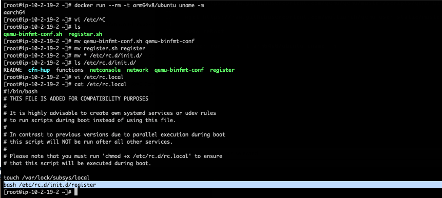Image resolution: width=442 pixels, height=198 pixels.
Task: Click the green 'netconsole' entry
Action: 105,70
